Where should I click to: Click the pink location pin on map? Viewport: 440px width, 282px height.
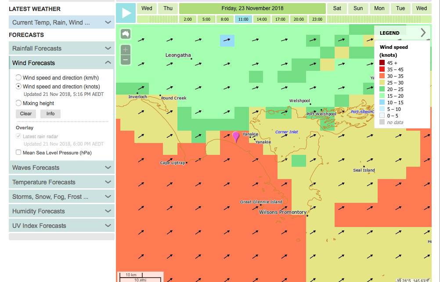236,137
